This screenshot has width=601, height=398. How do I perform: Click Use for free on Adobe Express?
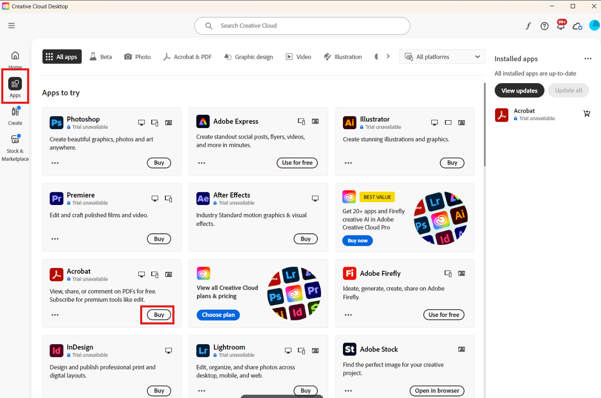(x=297, y=163)
